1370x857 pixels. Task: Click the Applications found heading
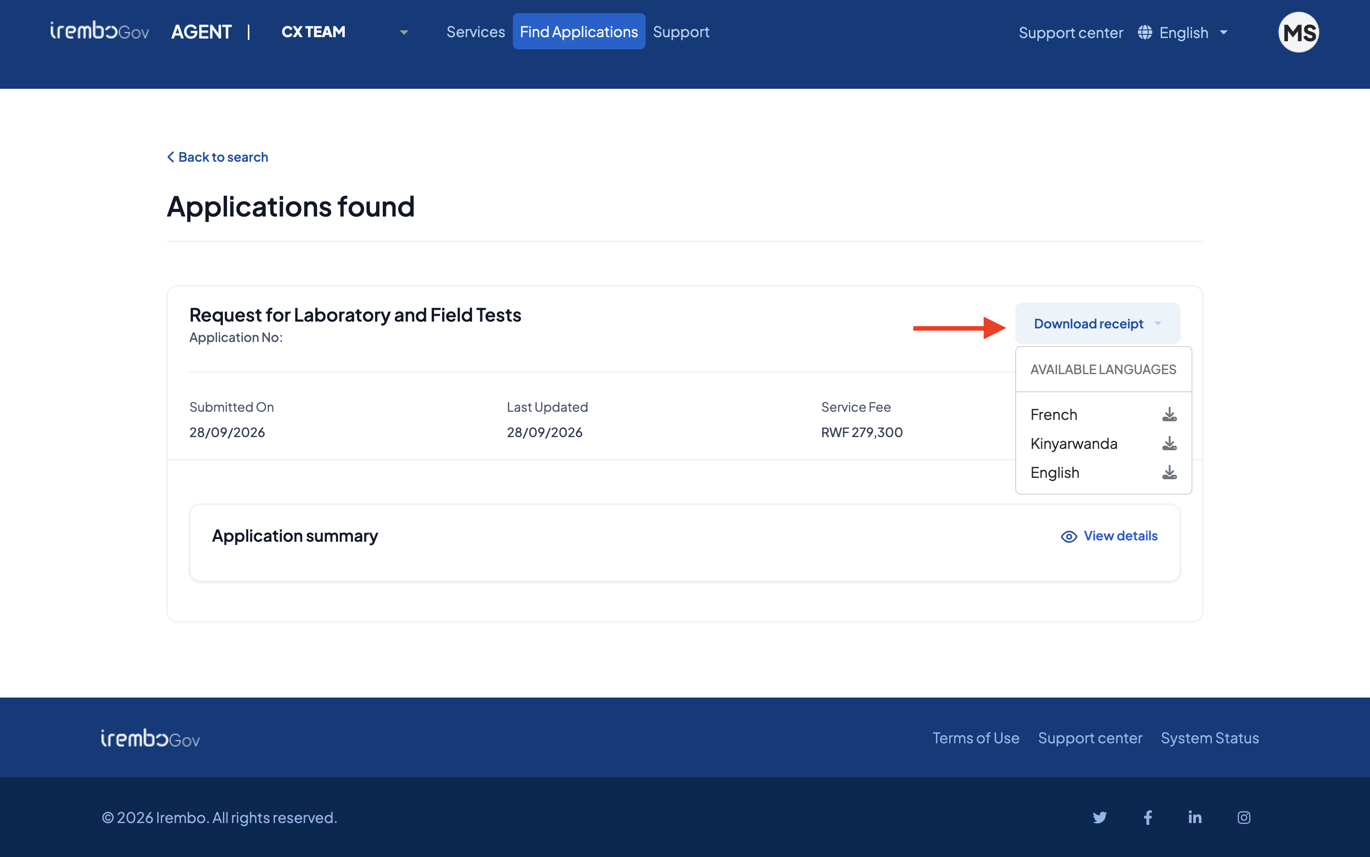coord(291,206)
